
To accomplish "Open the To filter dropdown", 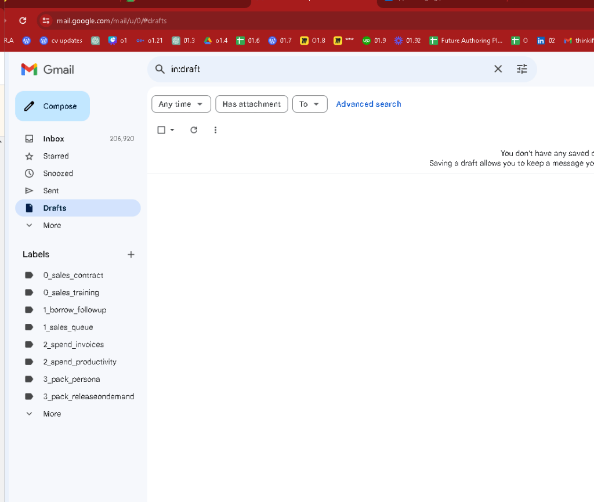I will point(310,104).
